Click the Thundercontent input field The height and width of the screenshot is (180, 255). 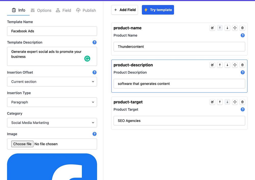pos(179,47)
